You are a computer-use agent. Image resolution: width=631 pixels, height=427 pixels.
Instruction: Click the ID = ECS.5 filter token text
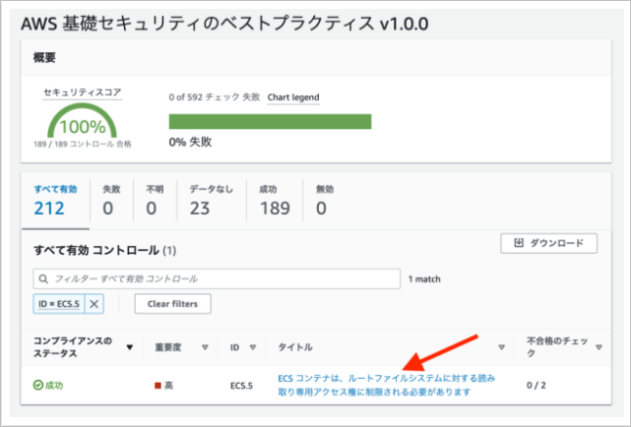pyautogui.click(x=59, y=304)
